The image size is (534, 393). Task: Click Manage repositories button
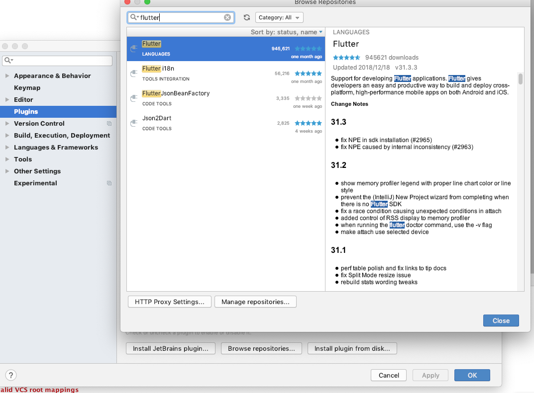(x=255, y=302)
